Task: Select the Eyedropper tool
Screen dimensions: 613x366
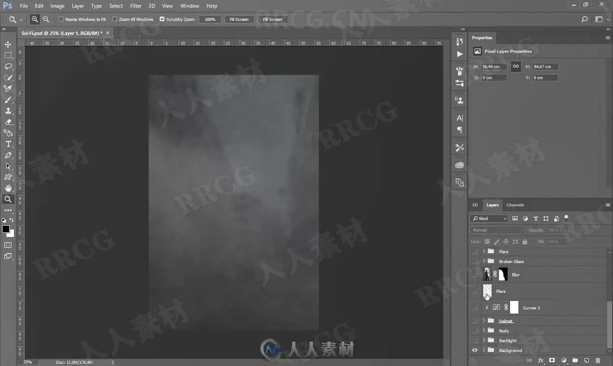Action: [8, 88]
